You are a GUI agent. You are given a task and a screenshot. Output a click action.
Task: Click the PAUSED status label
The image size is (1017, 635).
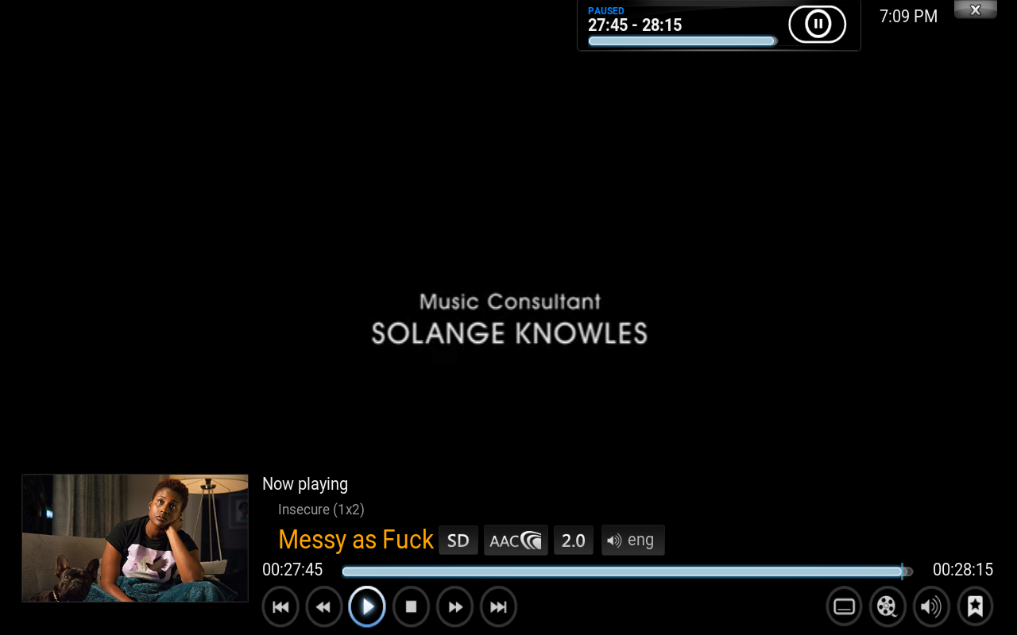tap(606, 10)
